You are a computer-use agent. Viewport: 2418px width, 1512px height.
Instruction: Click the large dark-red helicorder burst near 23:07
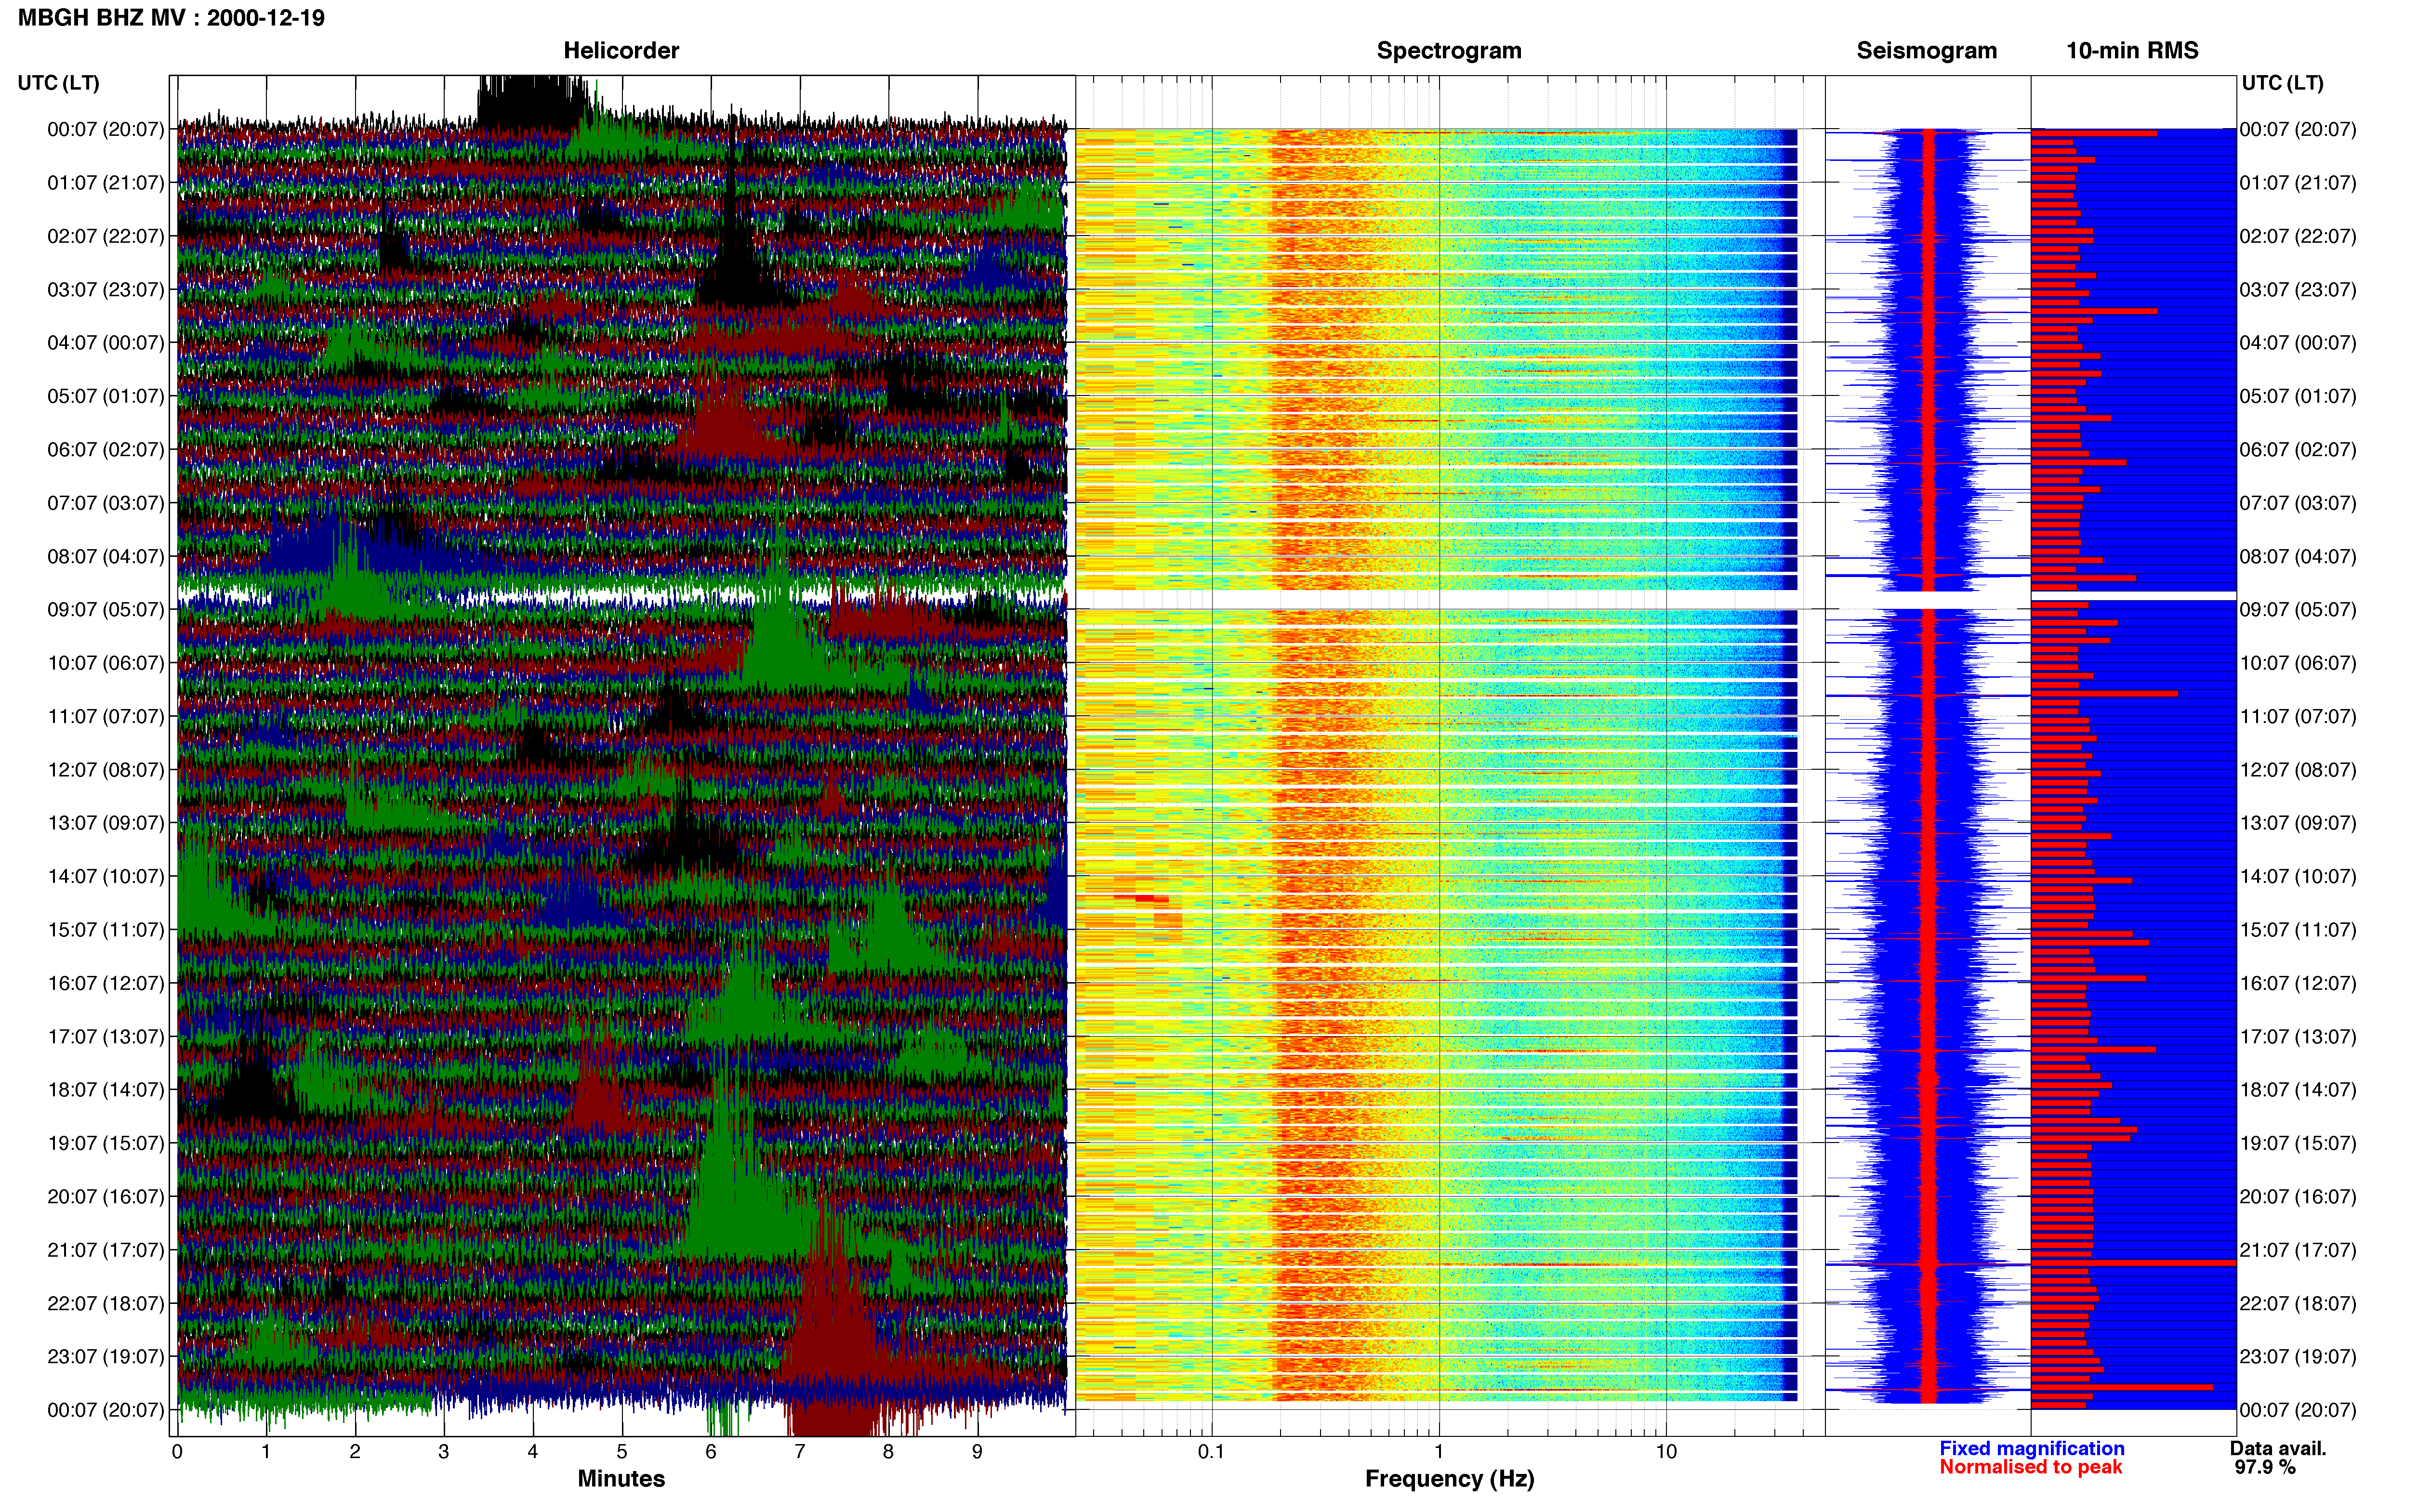click(x=832, y=1330)
